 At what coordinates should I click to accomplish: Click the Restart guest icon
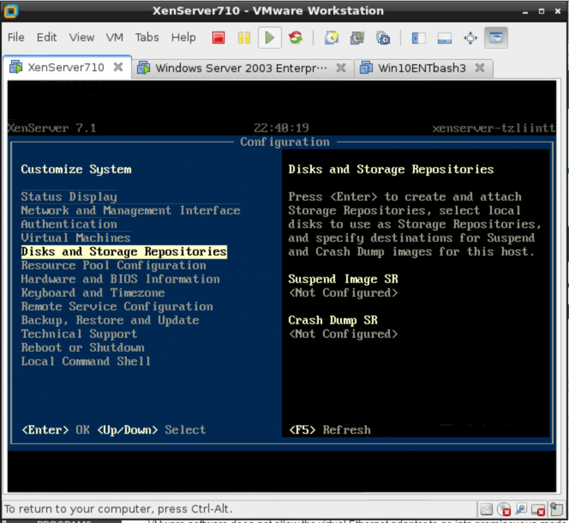(296, 38)
